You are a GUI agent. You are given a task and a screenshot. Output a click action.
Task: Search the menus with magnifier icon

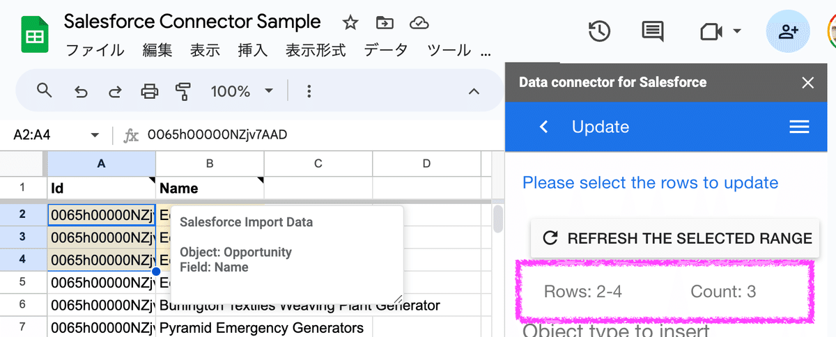pos(45,91)
